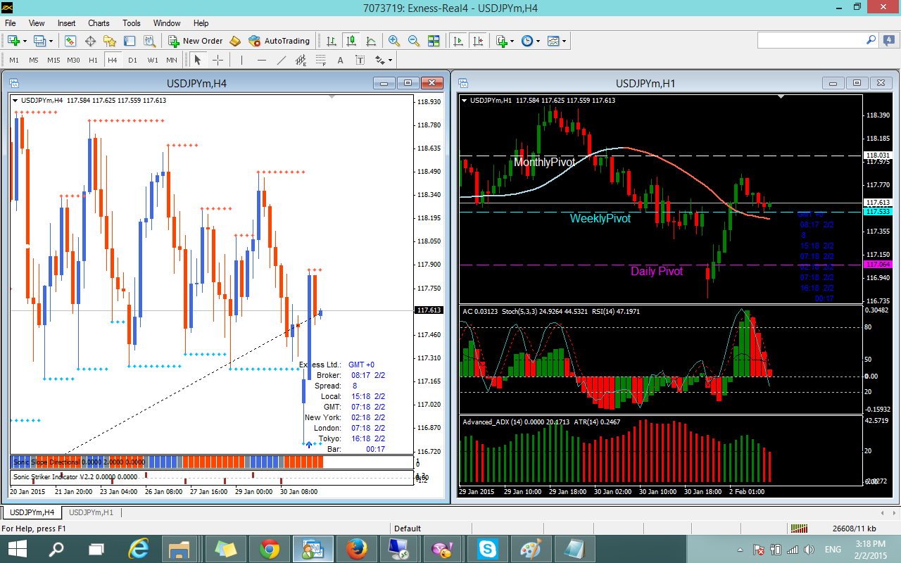This screenshot has height=563, width=901.
Task: Open the Profiles icon
Action: [x=39, y=41]
